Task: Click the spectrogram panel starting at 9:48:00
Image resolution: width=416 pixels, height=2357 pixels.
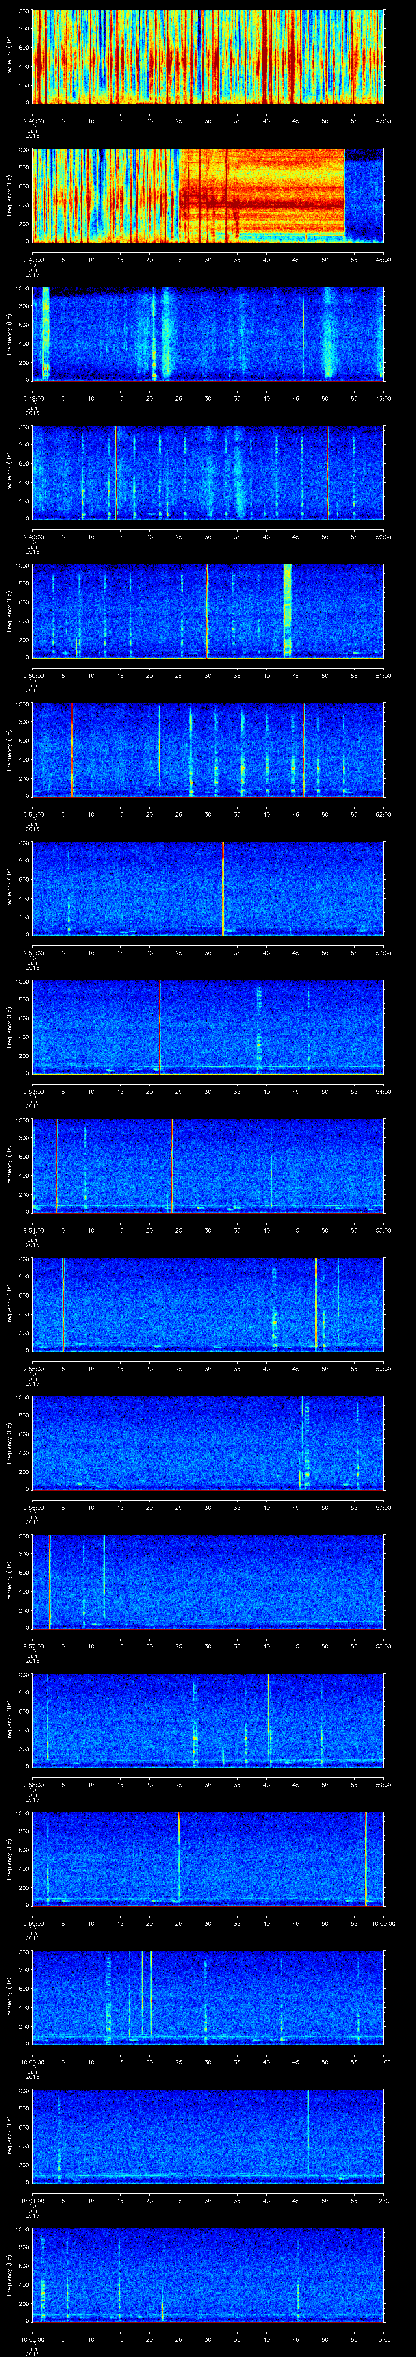Action: click(x=208, y=334)
